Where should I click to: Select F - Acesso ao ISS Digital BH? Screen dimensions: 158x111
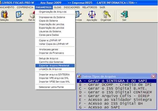(x=117, y=104)
